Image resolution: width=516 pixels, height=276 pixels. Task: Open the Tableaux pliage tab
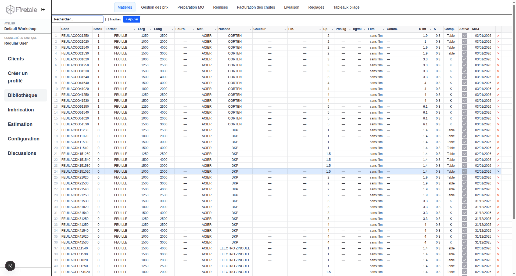(x=346, y=7)
